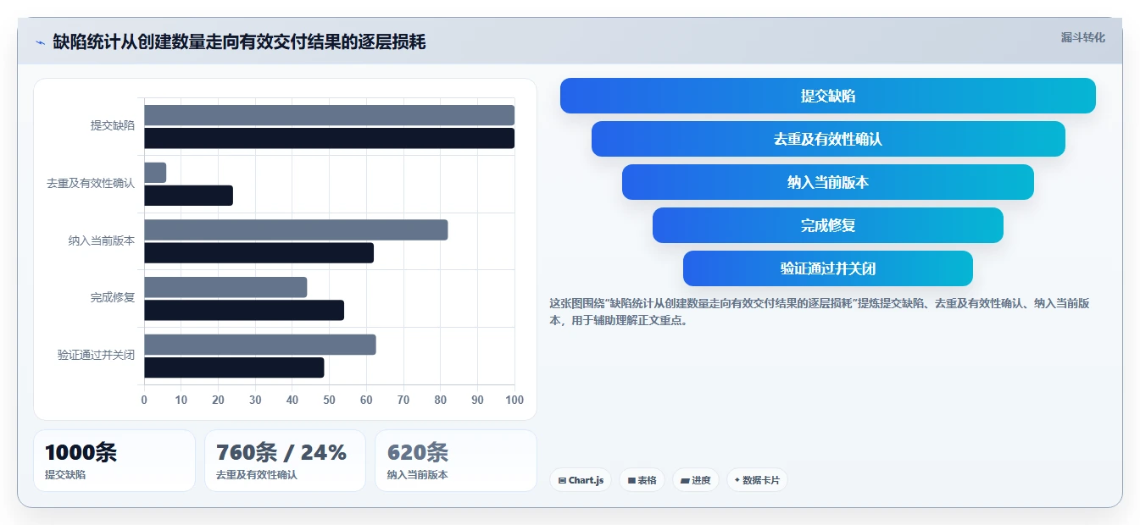Click the gray chart bar for 完成修复

click(225, 287)
